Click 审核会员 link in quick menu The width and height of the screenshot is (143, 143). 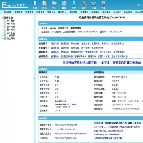(55, 52)
